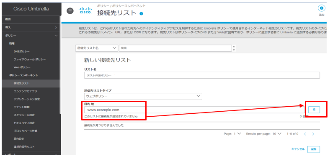Click the destination field with www.example.com
The height and width of the screenshot is (155, 330).
pos(194,110)
